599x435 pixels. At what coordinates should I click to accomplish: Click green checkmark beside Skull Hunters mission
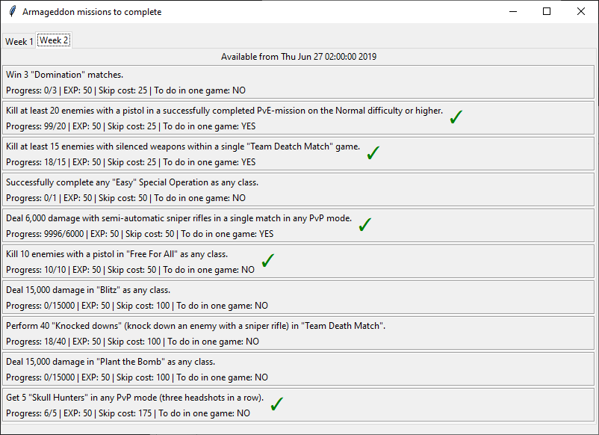point(277,404)
